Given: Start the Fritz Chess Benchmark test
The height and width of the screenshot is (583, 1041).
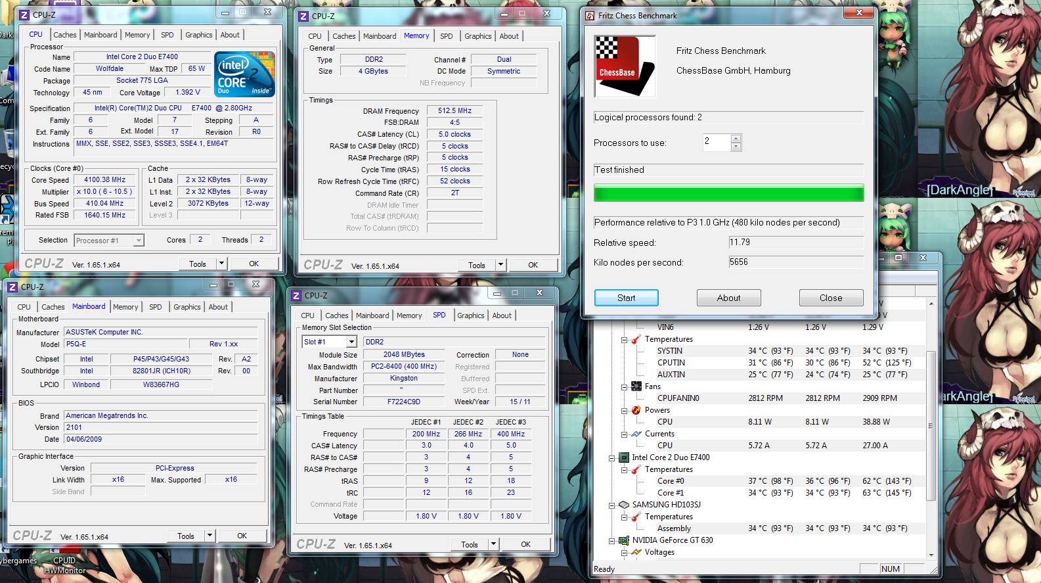Looking at the screenshot, I should click(627, 298).
